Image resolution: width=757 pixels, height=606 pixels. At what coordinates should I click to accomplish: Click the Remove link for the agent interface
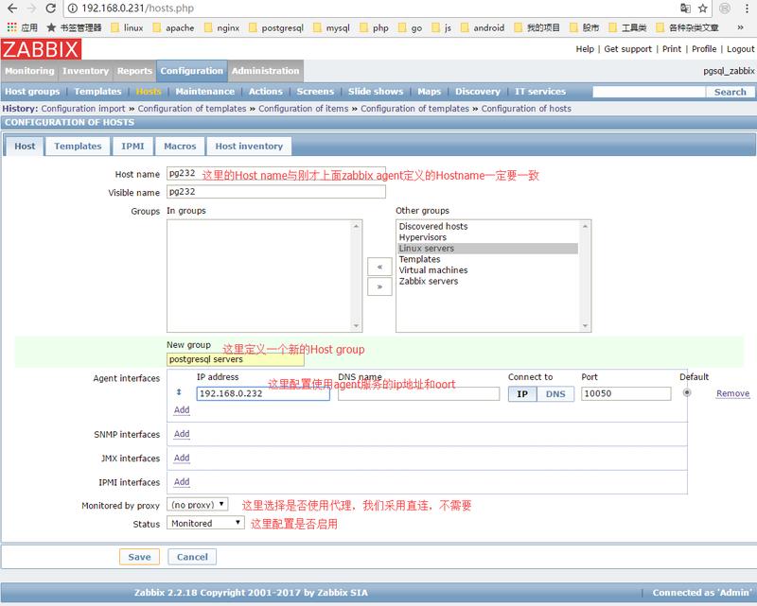coord(732,394)
